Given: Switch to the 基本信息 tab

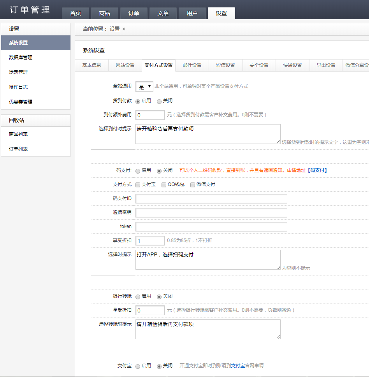Looking at the screenshot, I should (x=91, y=65).
